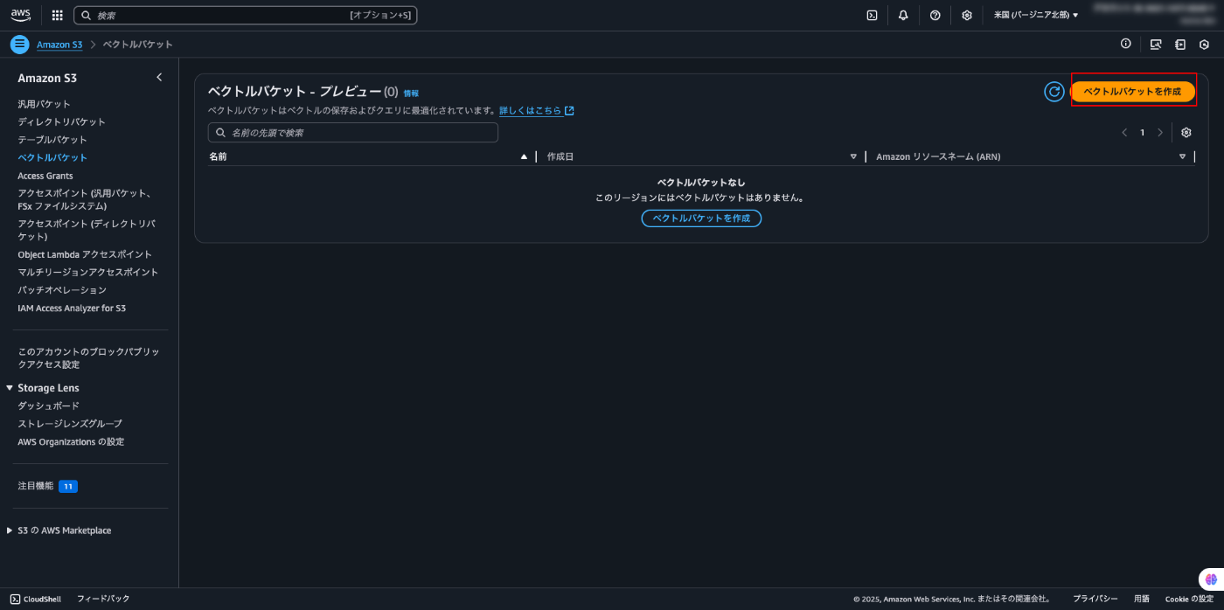This screenshot has height=610, width=1224.
Task: Open the colorful assistant icon bottom right
Action: 1211,579
